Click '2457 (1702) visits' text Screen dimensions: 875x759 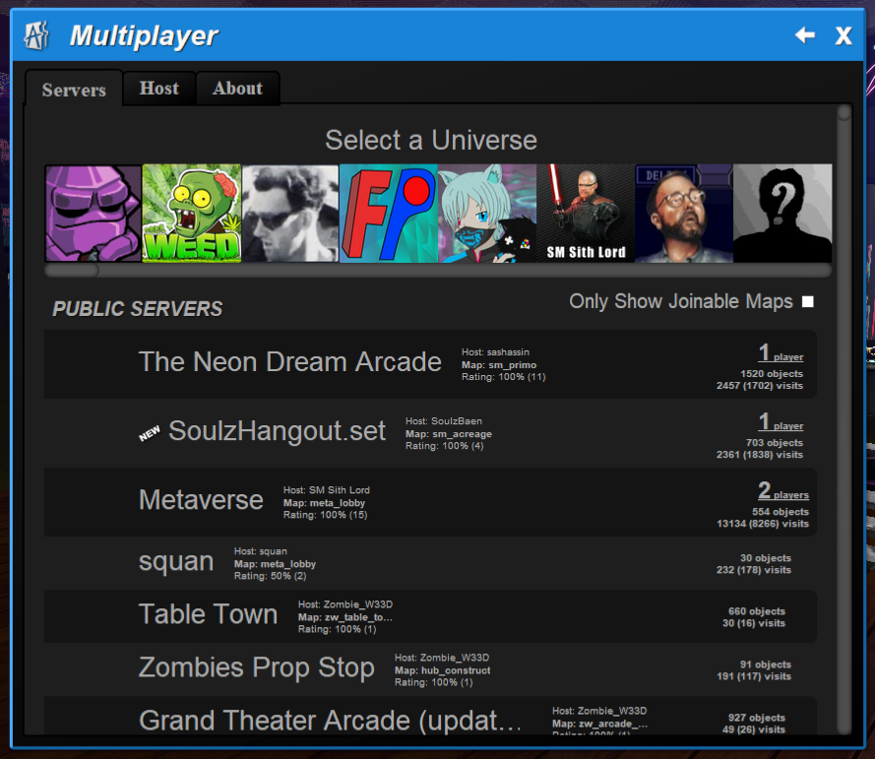(x=760, y=386)
